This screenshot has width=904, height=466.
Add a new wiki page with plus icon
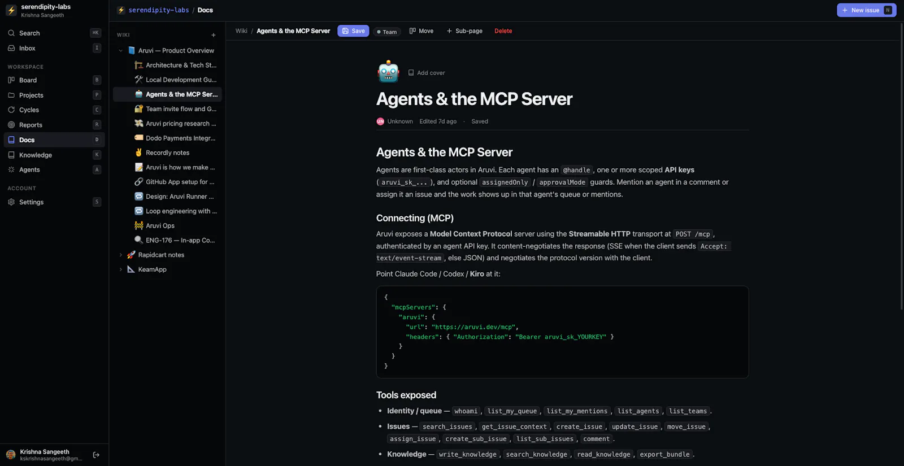[214, 35]
